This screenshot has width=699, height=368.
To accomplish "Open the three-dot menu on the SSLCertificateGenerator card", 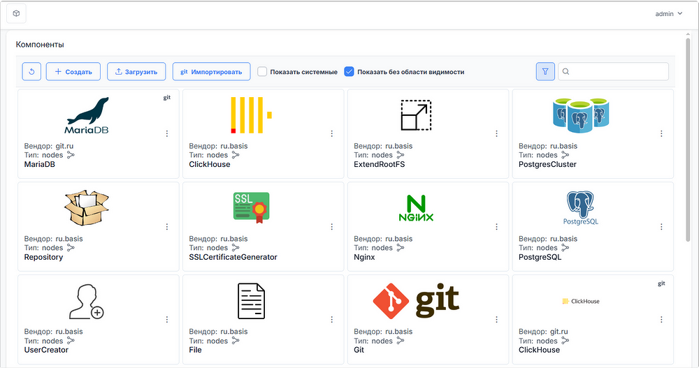I will point(331,227).
